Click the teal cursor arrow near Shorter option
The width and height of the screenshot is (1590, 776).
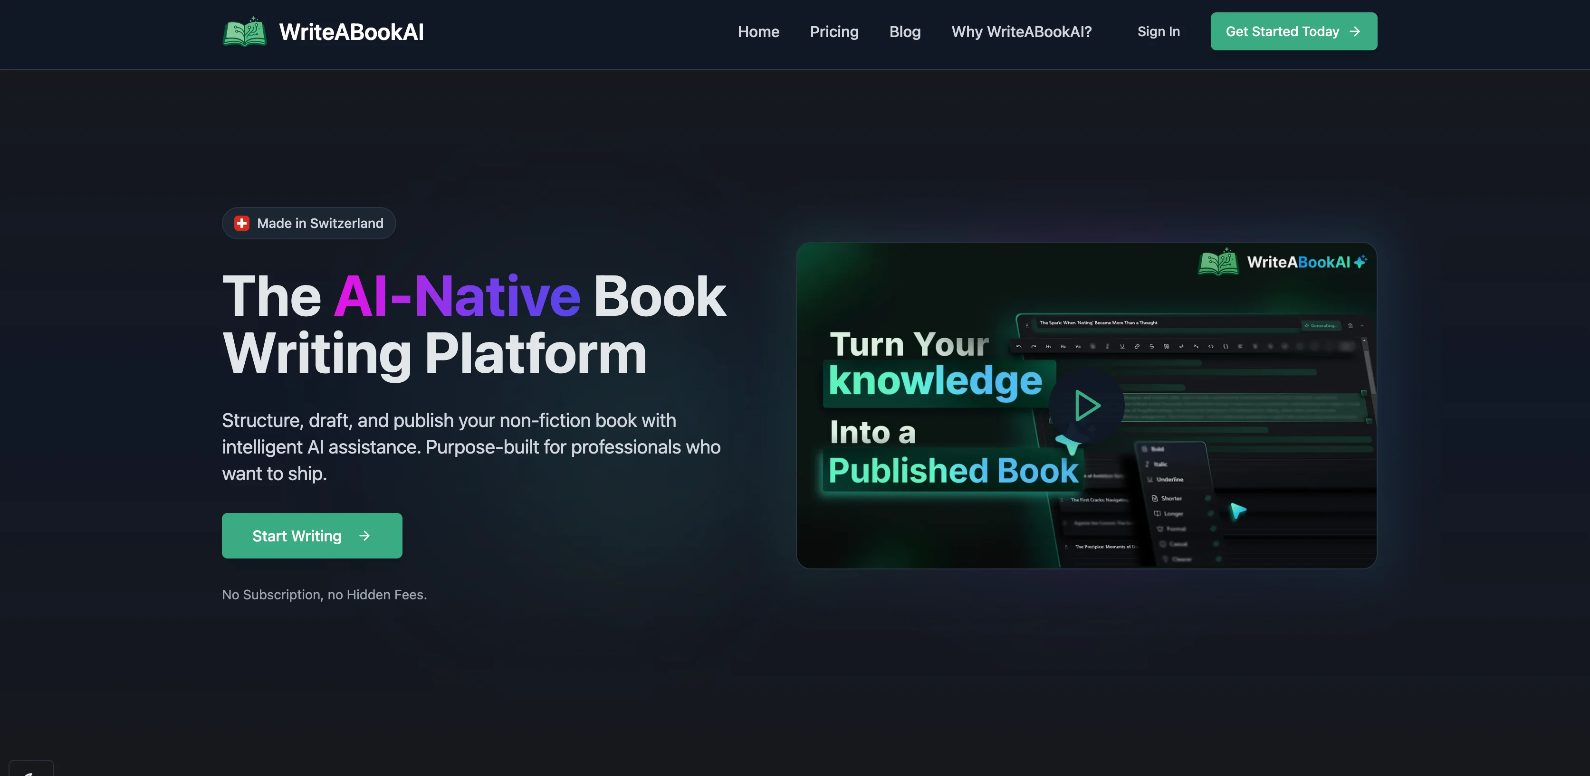pos(1237,511)
